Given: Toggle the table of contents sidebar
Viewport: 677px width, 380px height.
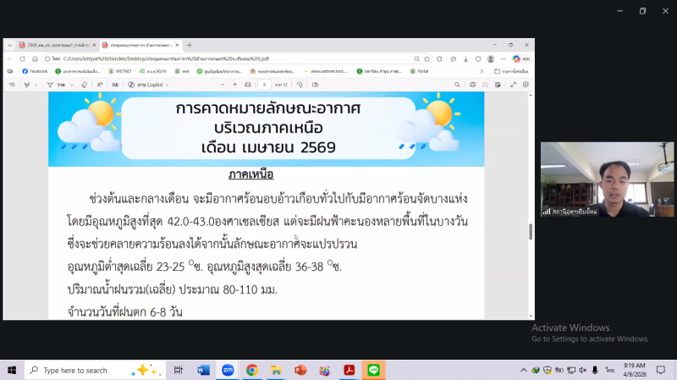Looking at the screenshot, I should tap(12, 85).
